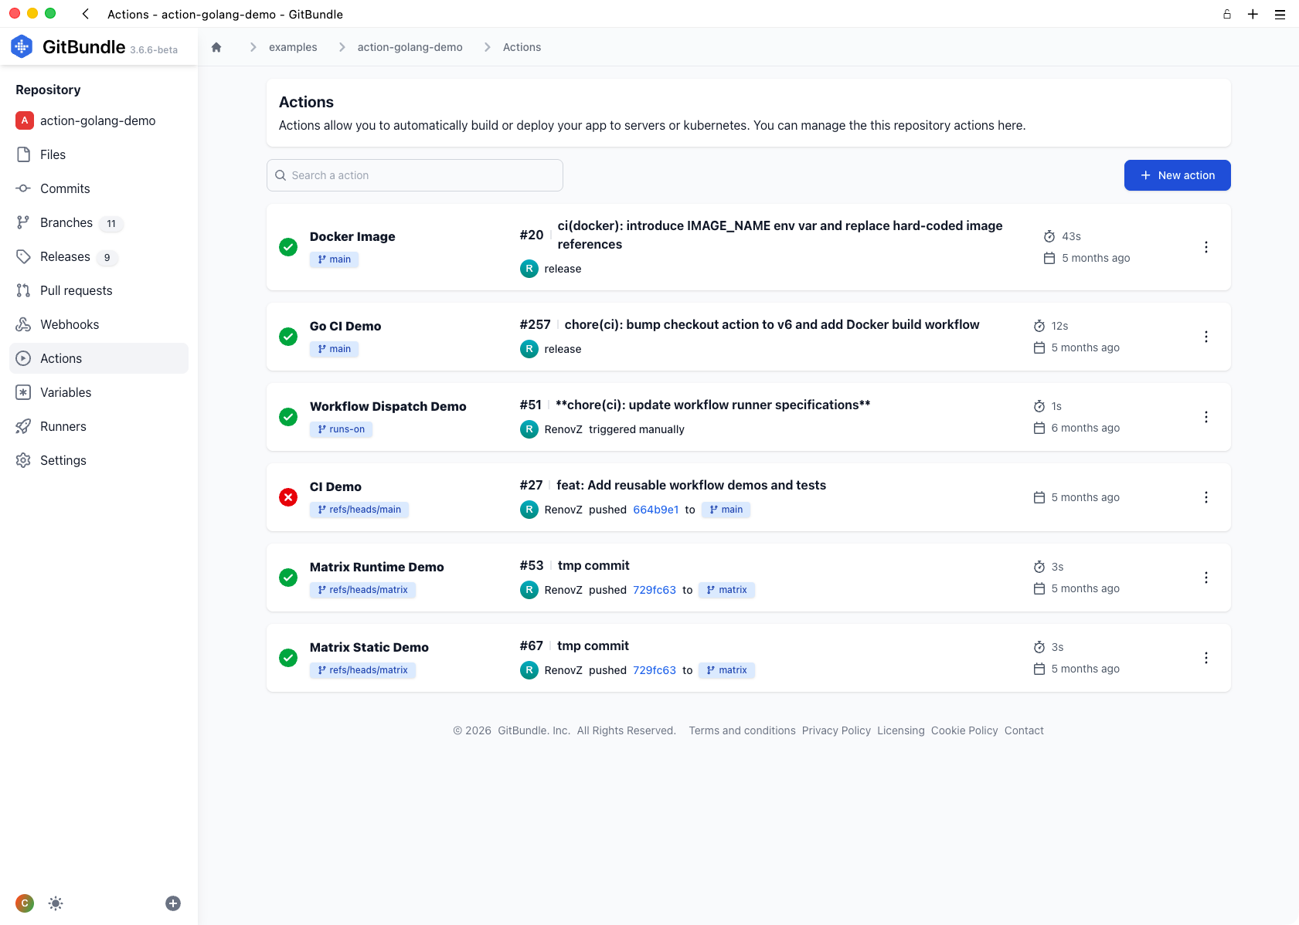Click the plus circle icon in sidebar footer

(173, 903)
